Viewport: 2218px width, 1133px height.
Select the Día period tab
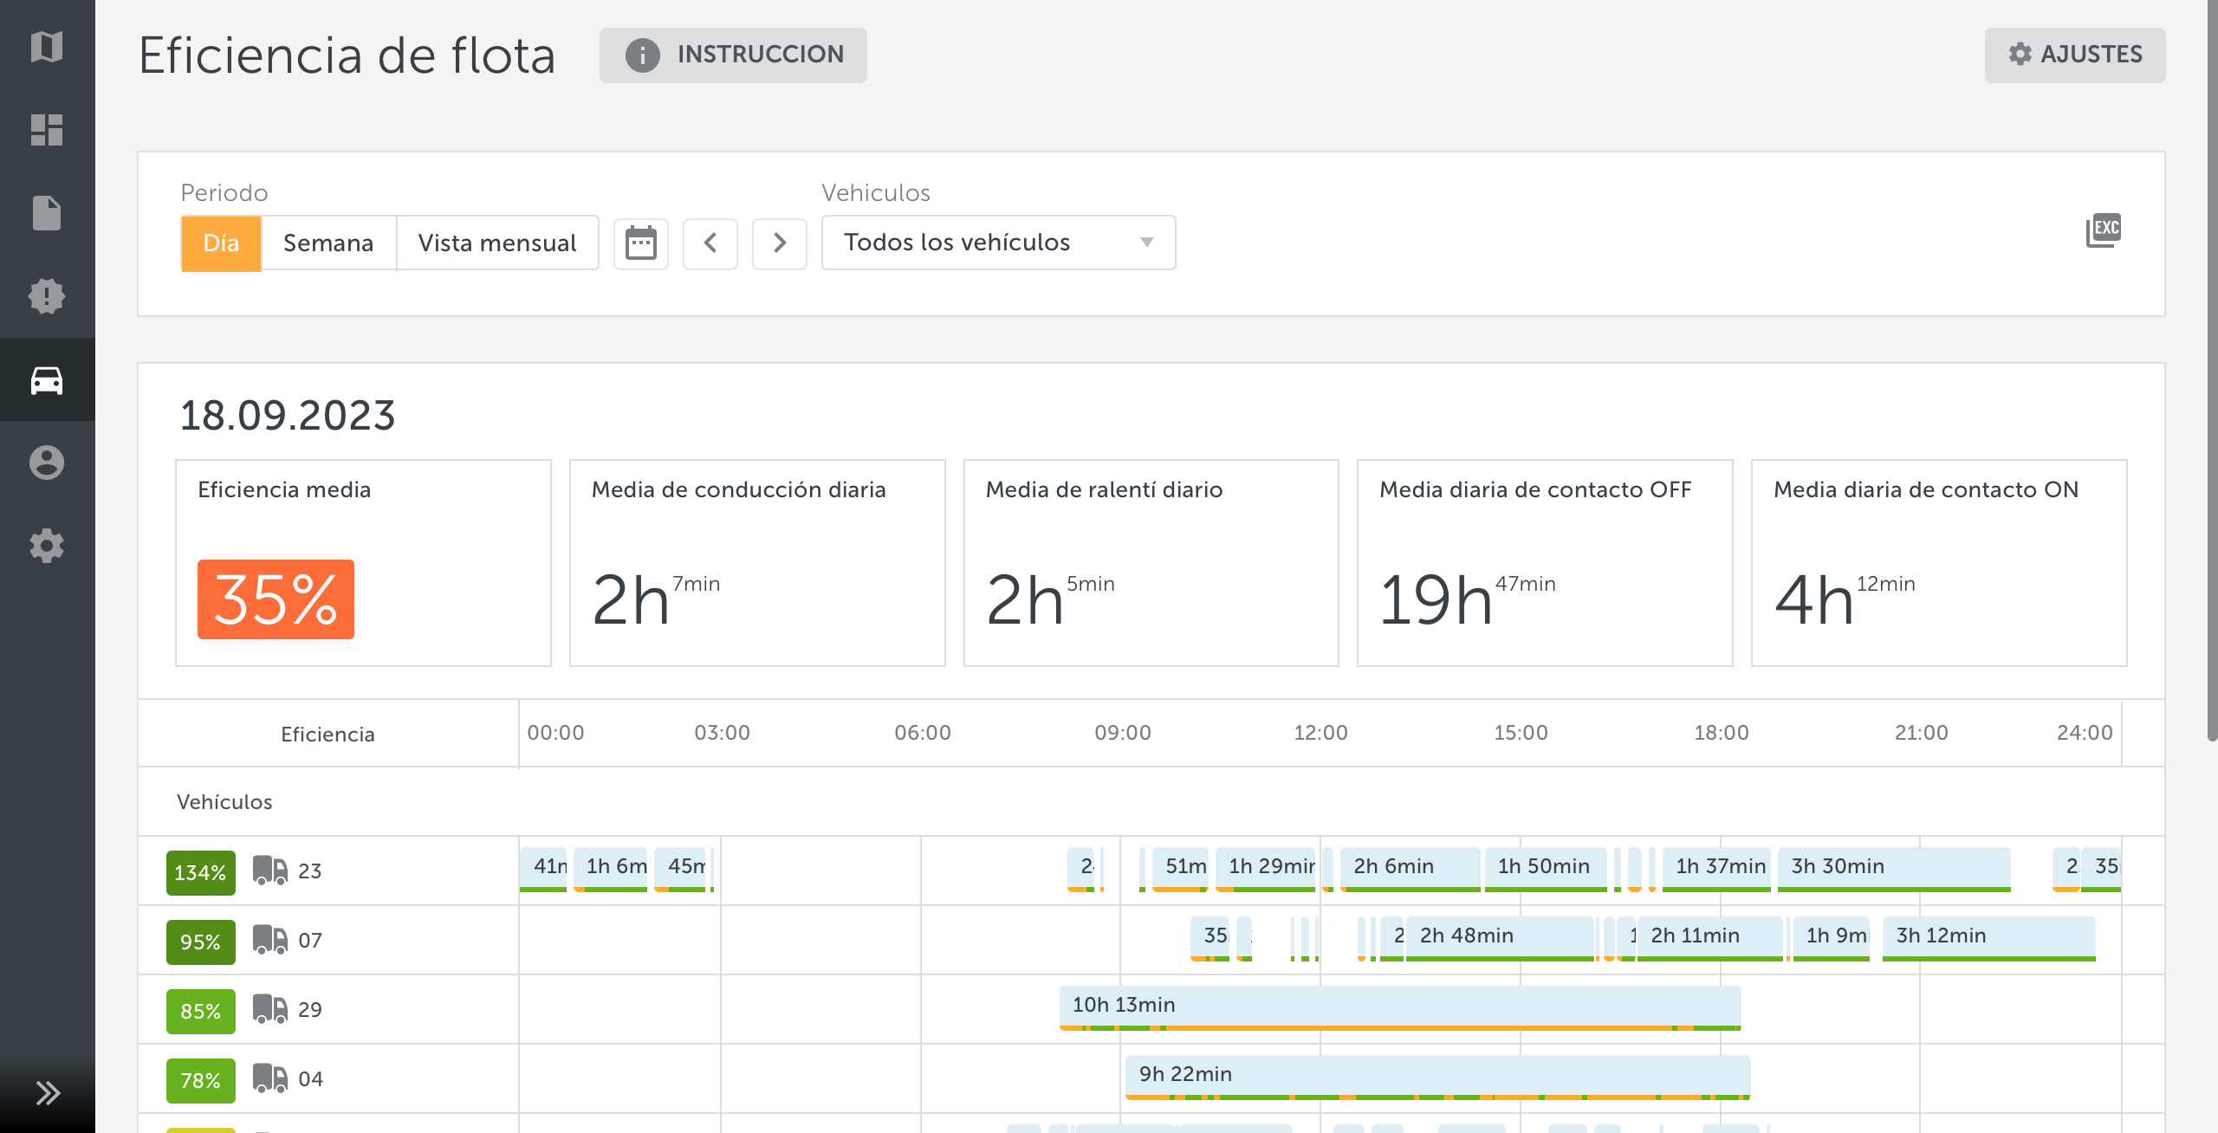point(221,243)
